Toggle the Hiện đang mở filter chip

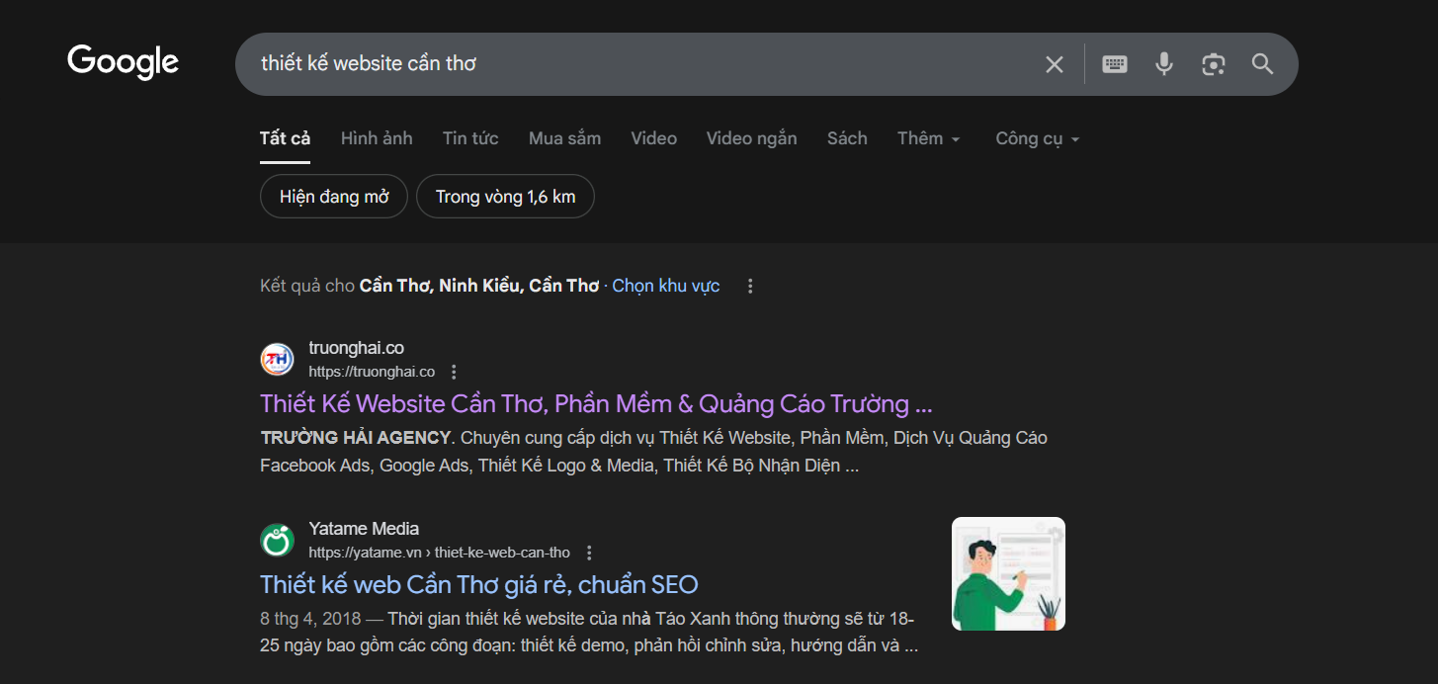tap(334, 197)
